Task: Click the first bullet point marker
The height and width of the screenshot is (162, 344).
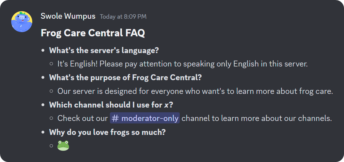Action: [43, 50]
